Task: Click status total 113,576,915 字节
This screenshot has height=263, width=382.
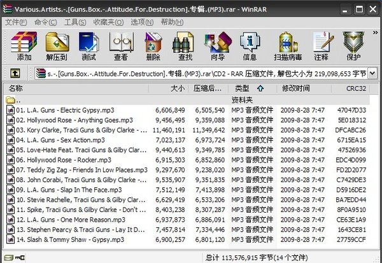Action: point(239,257)
